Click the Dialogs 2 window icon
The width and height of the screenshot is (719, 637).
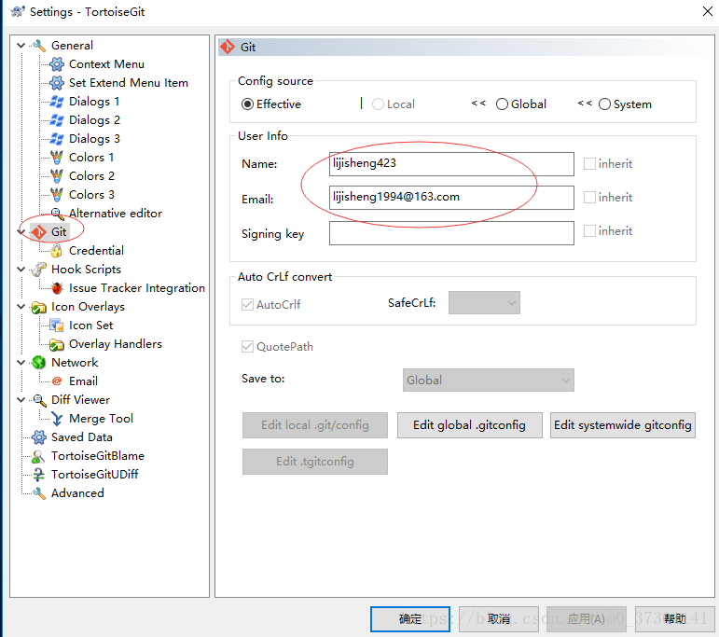pyautogui.click(x=57, y=120)
